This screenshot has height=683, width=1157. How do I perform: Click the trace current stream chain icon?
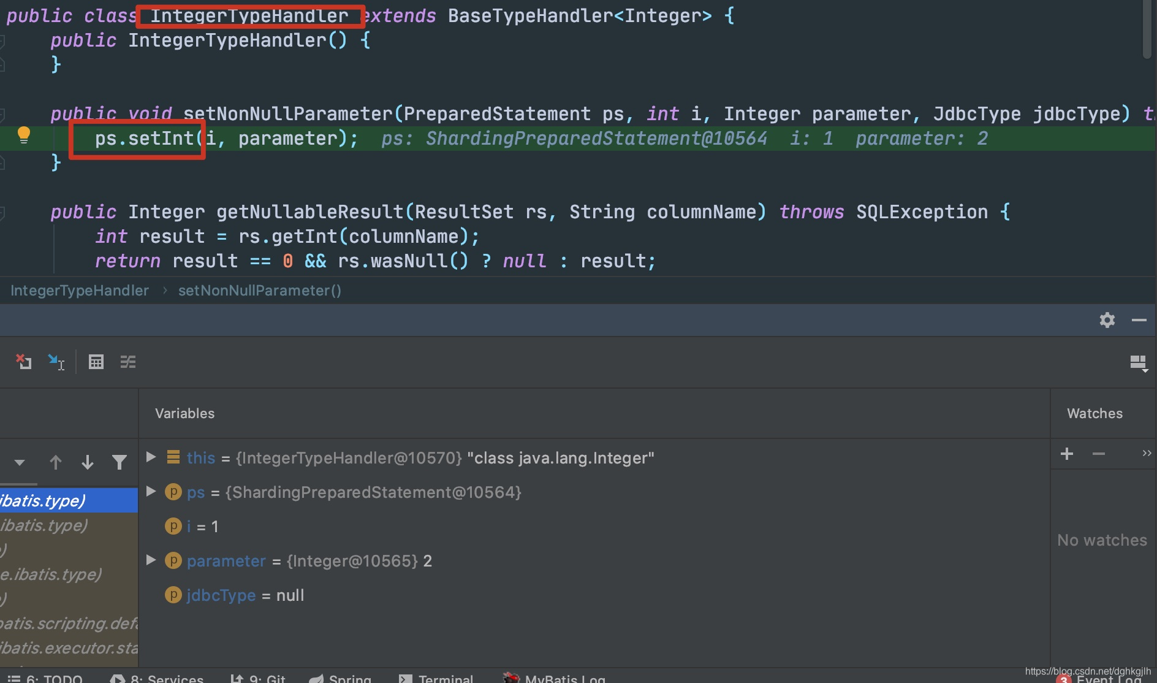(128, 362)
